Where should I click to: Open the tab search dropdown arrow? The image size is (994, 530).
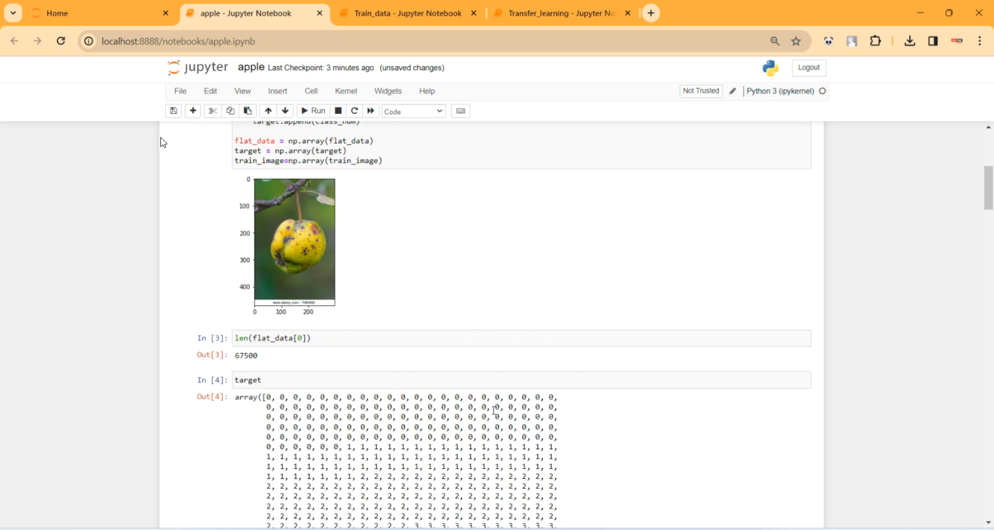pyautogui.click(x=13, y=13)
